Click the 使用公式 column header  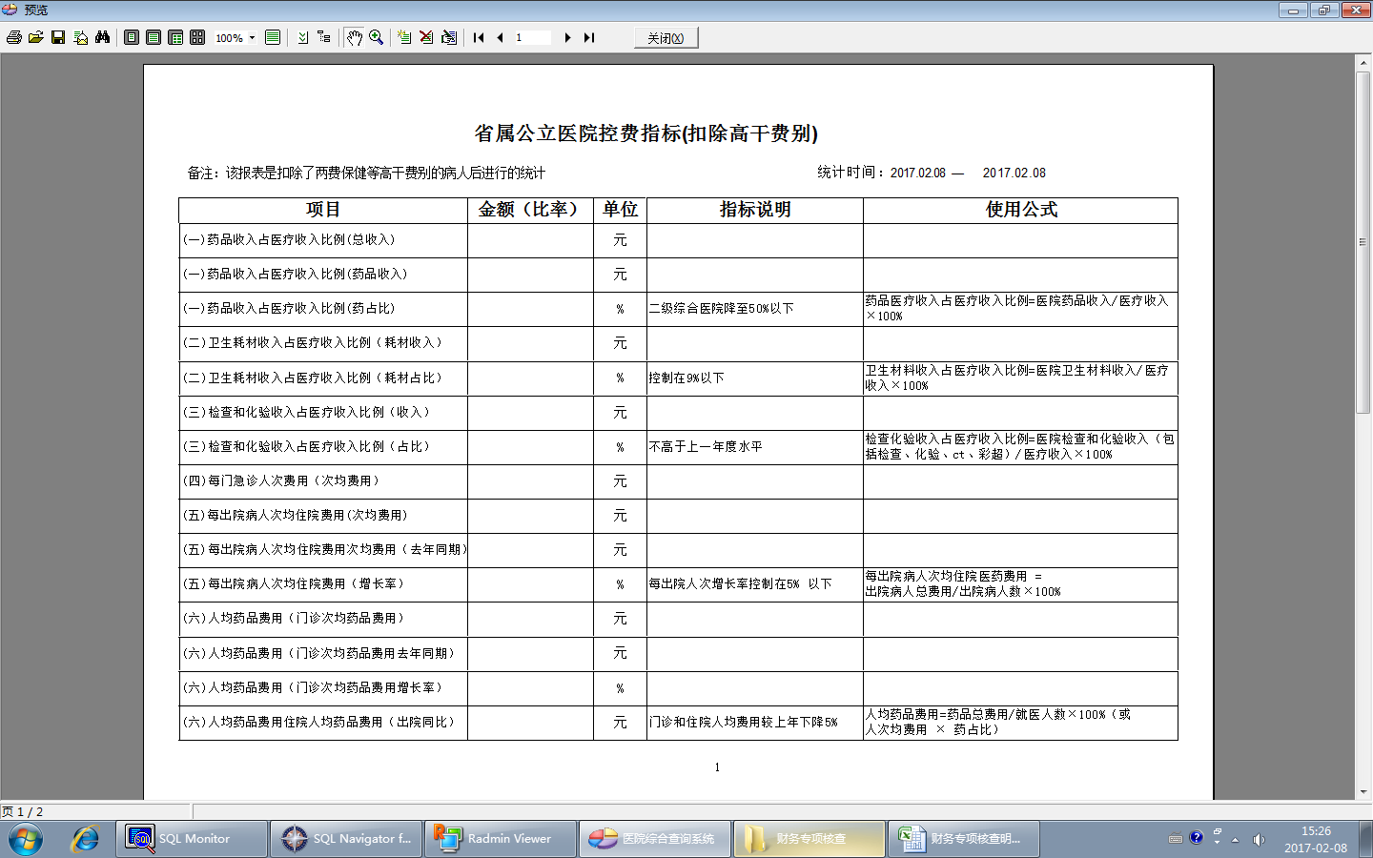pyautogui.click(x=1021, y=210)
